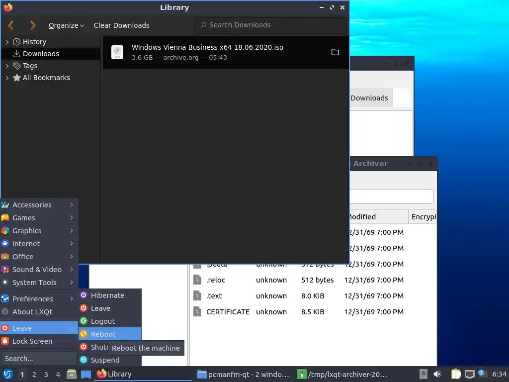Click the Suspend icon in the Leave submenu
This screenshot has width=509, height=382.
(84, 360)
